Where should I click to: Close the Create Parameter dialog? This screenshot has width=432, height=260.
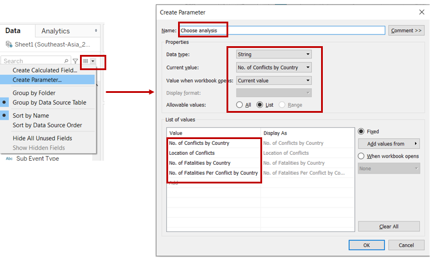pos(421,12)
